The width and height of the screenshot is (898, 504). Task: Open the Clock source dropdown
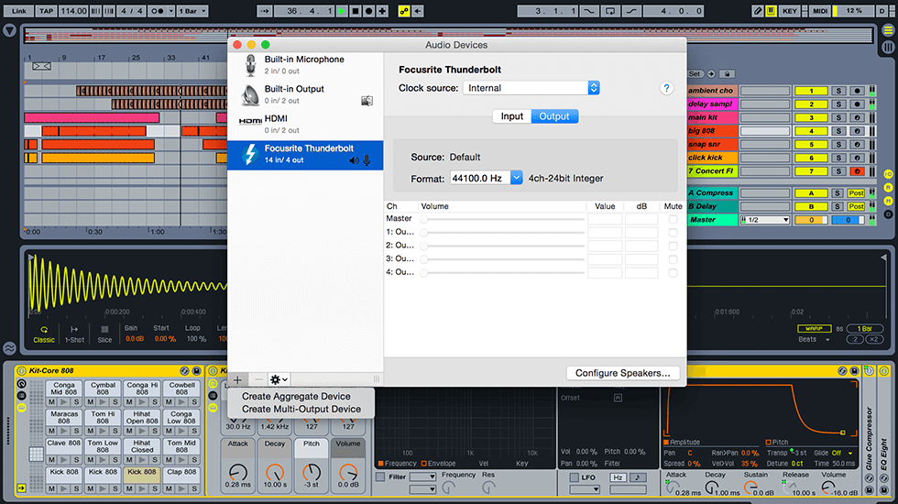coord(531,88)
